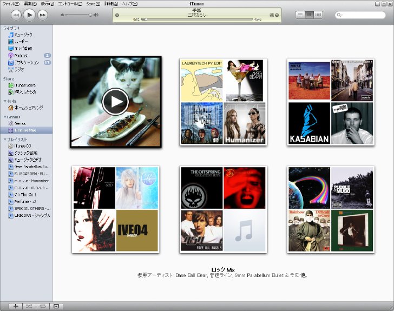Image resolution: width=394 pixels, height=311 pixels.
Task: Click the Play button in the transport controls
Action: (x=29, y=15)
